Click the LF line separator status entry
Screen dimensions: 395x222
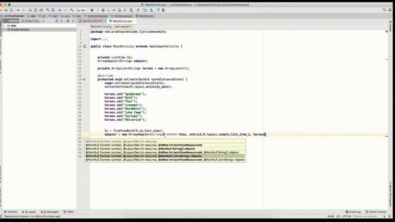point(338,216)
